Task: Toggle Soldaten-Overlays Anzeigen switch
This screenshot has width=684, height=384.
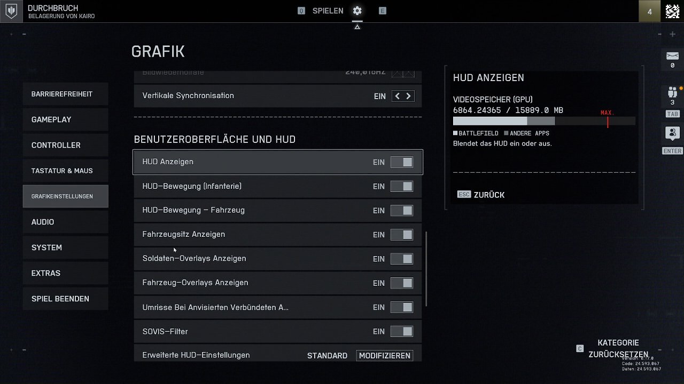Action: coord(402,259)
